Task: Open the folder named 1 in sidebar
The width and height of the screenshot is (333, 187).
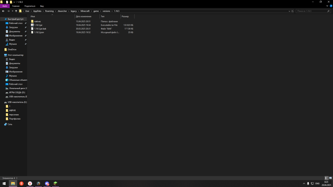Action: 9,106
